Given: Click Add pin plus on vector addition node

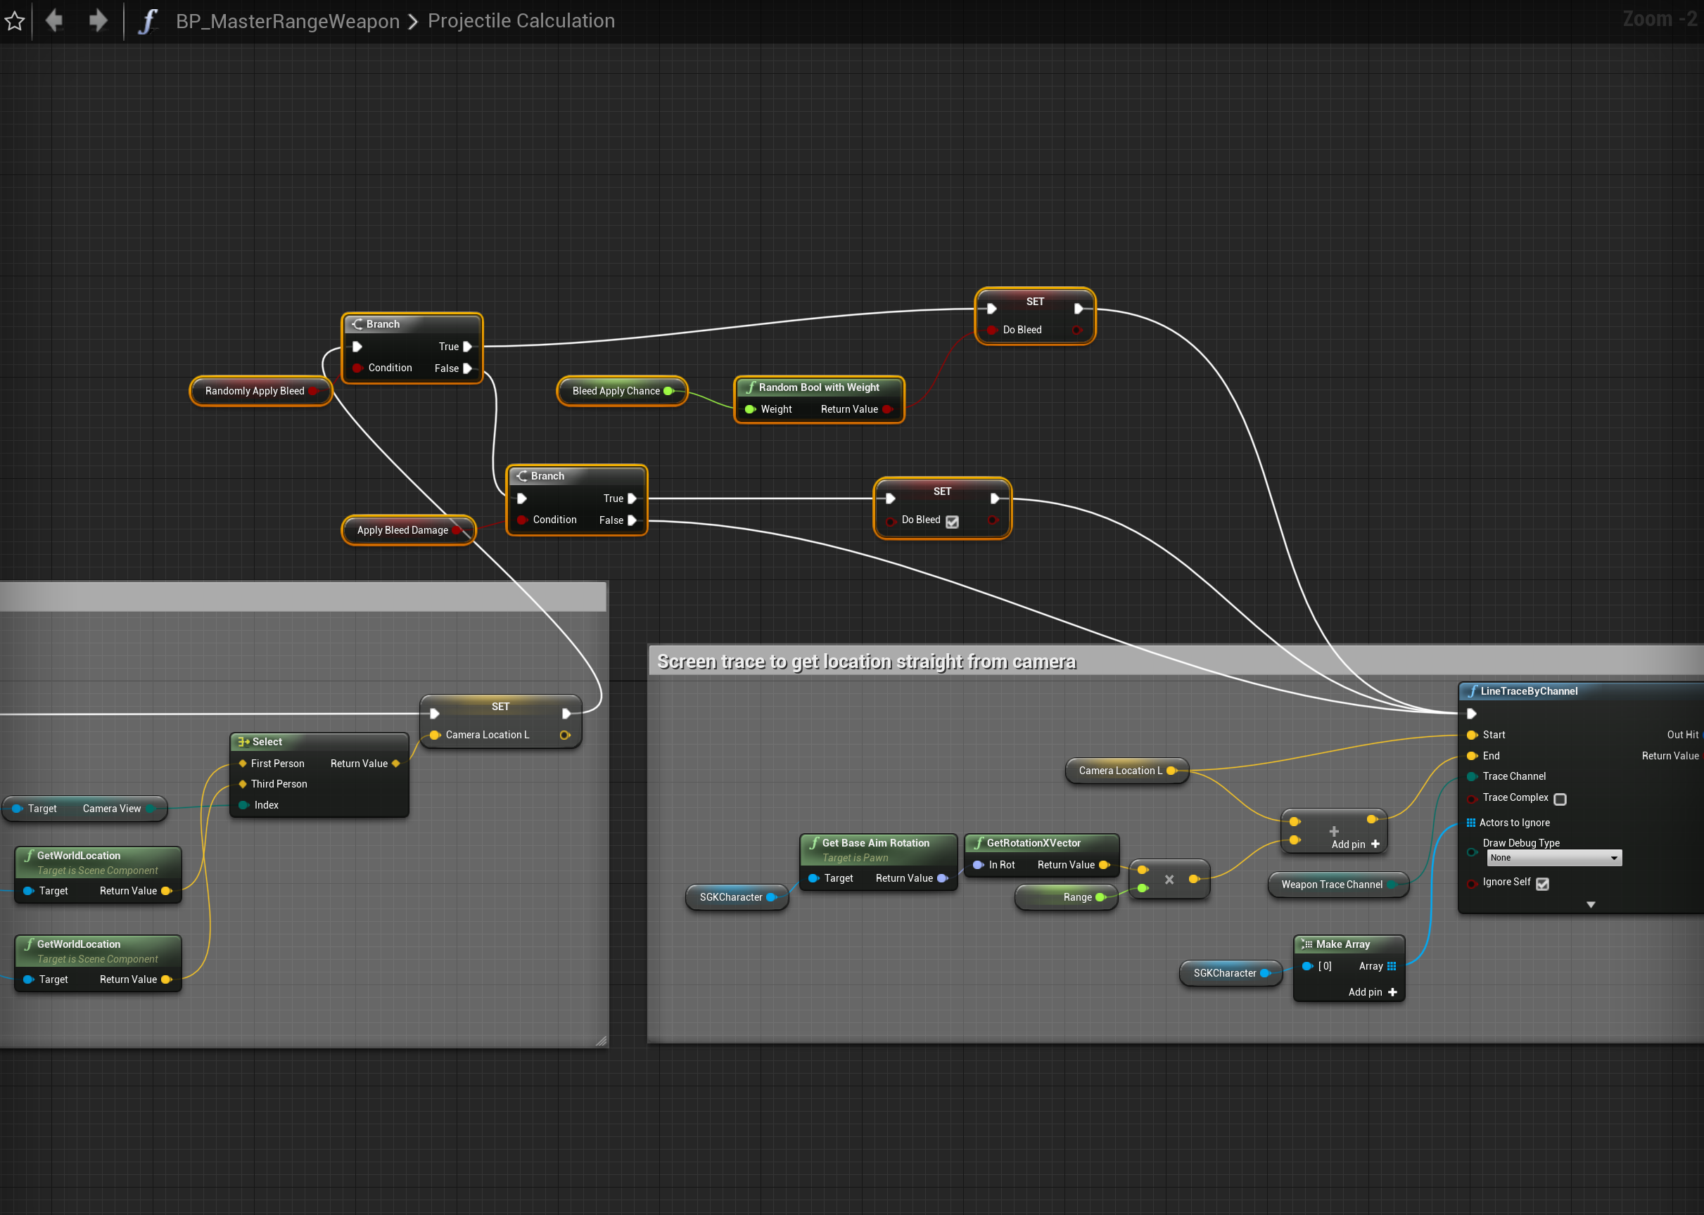Looking at the screenshot, I should tap(1375, 844).
